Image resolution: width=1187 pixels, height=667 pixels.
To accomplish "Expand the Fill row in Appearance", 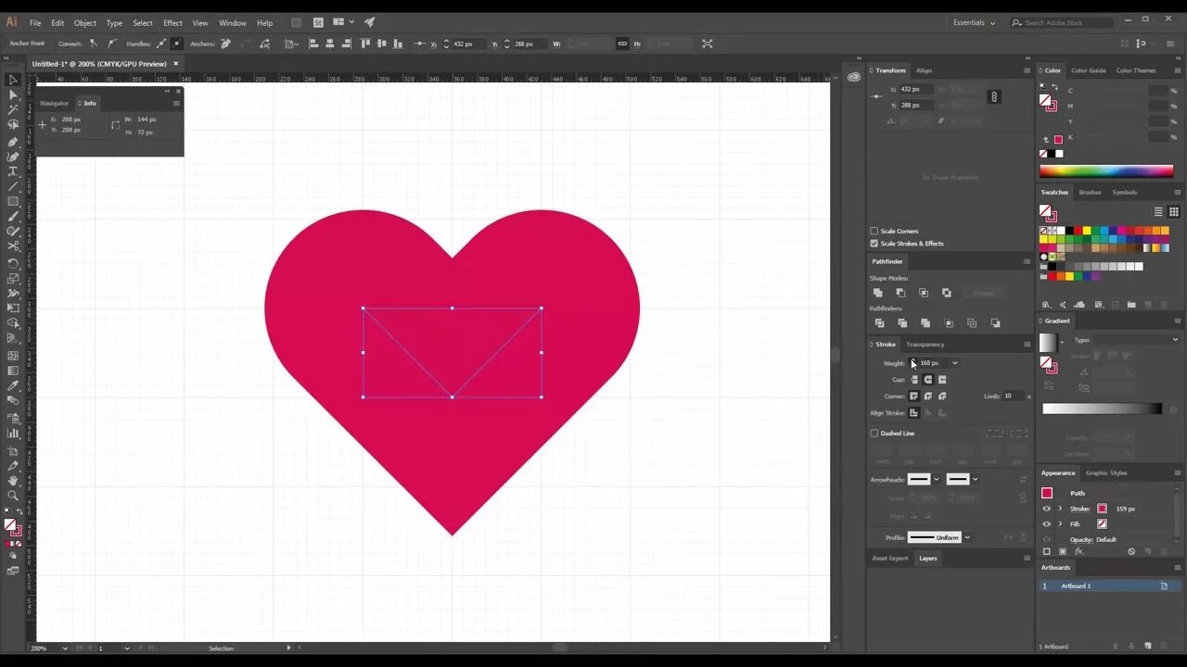I will pyautogui.click(x=1060, y=523).
